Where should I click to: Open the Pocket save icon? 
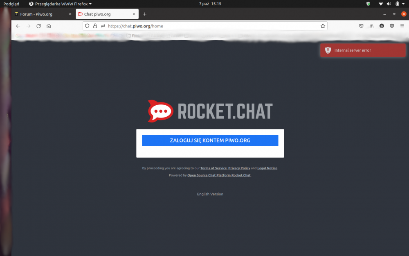tap(361, 26)
